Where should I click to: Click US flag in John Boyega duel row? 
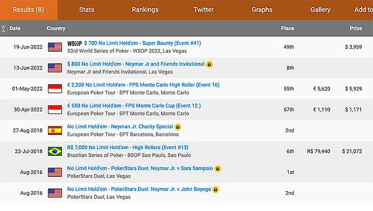tap(55, 193)
